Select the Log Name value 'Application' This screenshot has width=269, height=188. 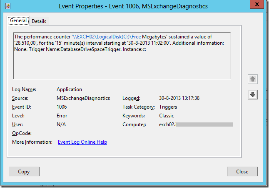pos(69,89)
